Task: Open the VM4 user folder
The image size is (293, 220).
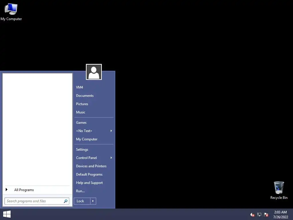Action: tap(94, 87)
